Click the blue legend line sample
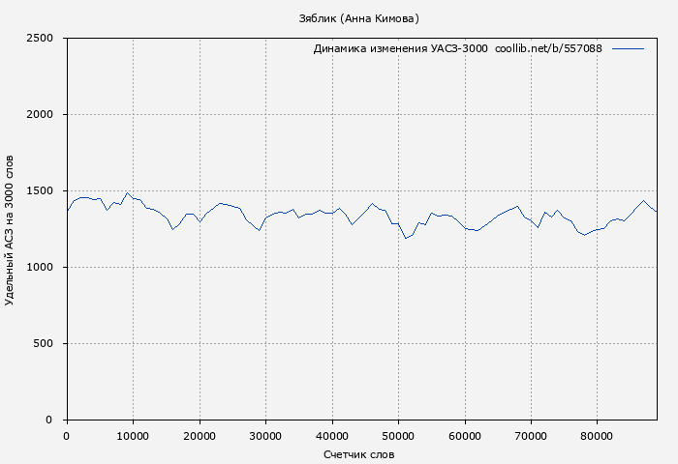Viewport: 678px width, 464px height. 628,48
